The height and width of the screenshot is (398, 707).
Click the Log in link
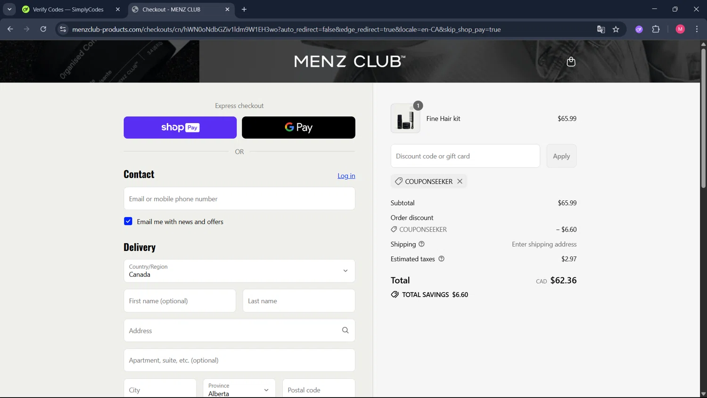click(346, 175)
